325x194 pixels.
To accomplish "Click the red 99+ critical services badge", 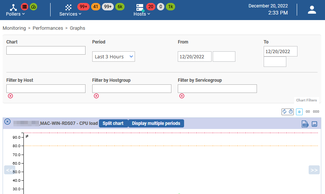I will (83, 7).
